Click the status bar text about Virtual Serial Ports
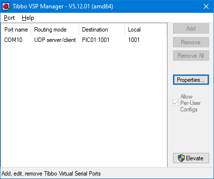This screenshot has width=214, height=179. point(51,174)
